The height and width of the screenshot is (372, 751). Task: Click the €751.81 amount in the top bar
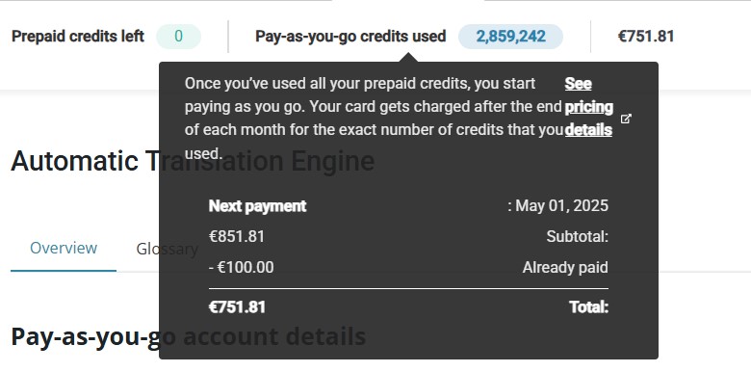(646, 37)
